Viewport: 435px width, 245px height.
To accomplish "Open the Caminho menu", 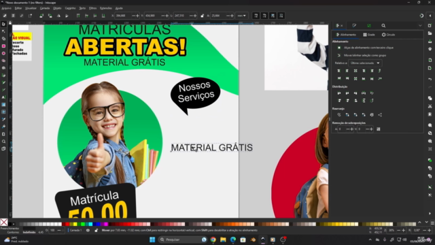I will coord(70,8).
